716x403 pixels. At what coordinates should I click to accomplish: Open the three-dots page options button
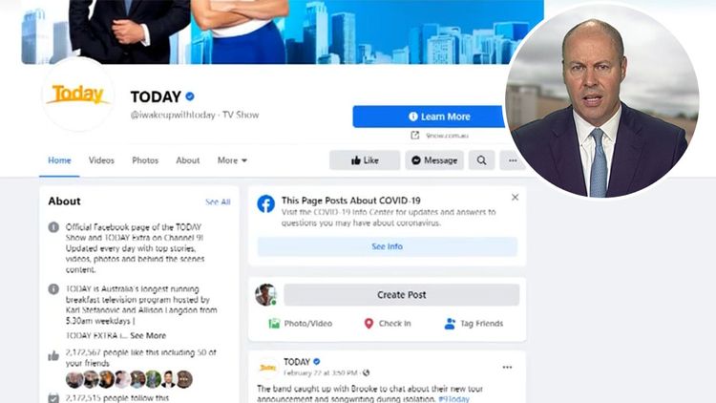(513, 160)
